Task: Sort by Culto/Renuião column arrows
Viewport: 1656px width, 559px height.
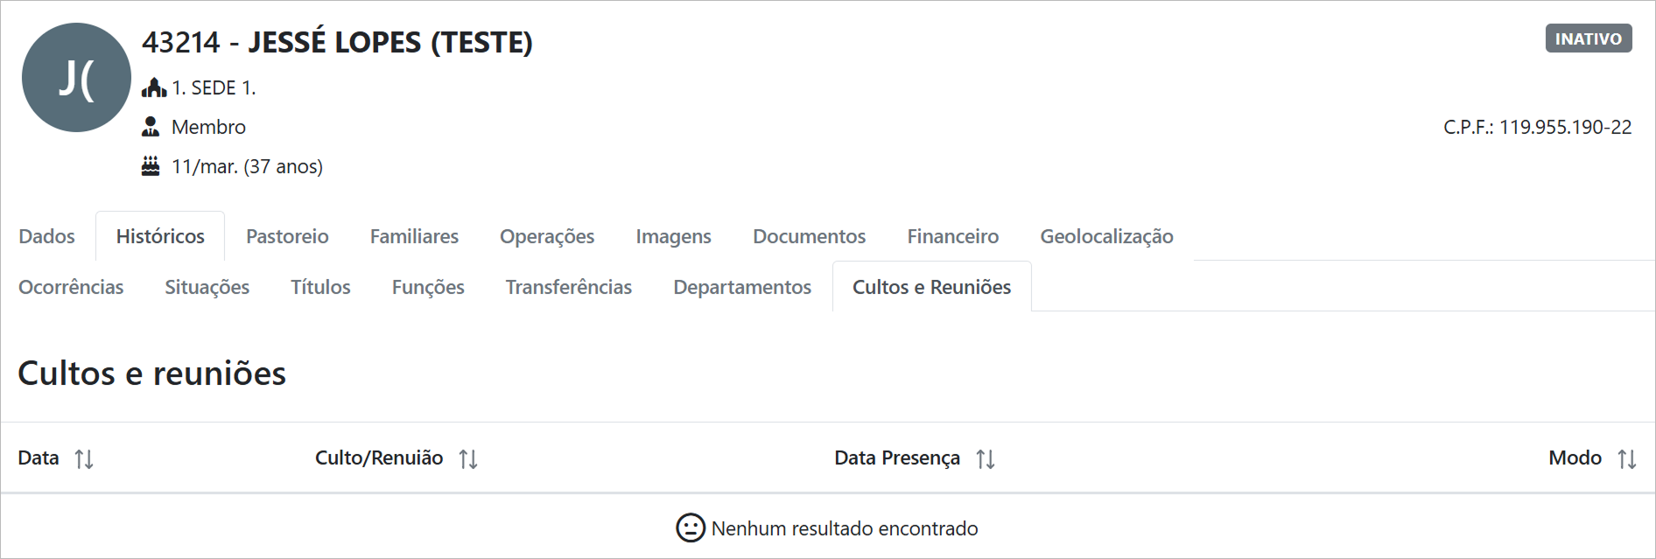Action: click(468, 458)
